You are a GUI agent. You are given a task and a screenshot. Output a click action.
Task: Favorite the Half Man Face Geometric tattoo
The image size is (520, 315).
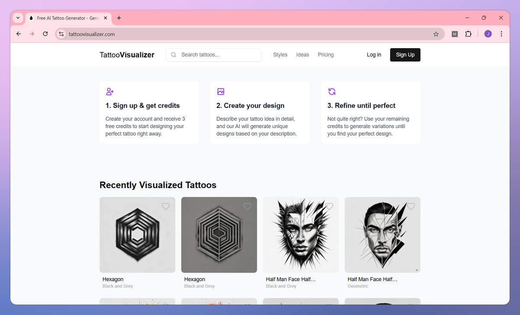[x=411, y=207]
